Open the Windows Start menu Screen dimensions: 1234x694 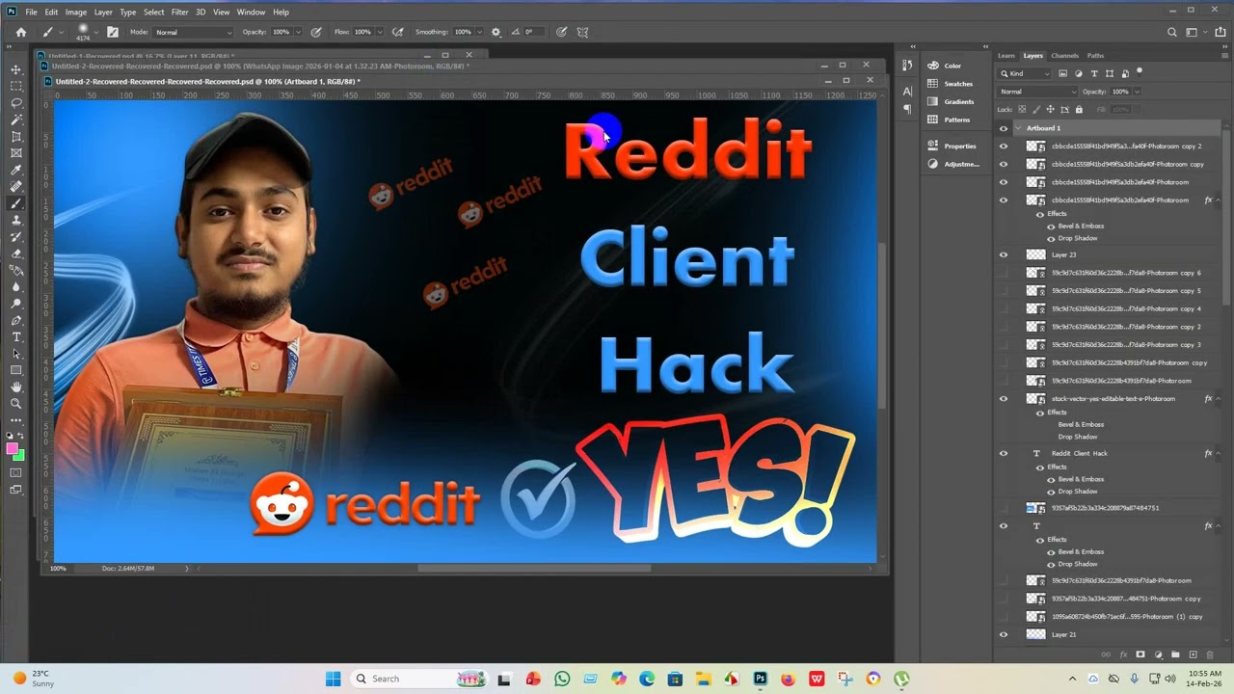[x=333, y=679]
